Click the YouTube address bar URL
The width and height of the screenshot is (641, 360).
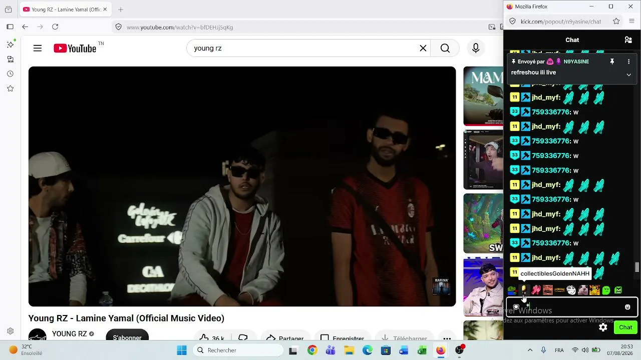tap(180, 27)
